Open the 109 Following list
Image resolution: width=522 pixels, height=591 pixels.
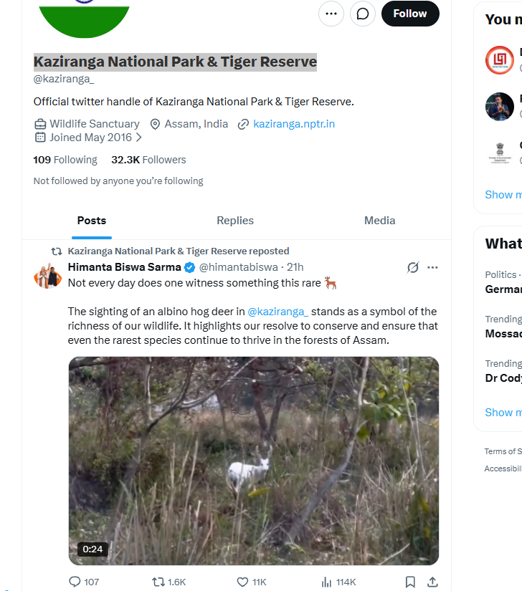click(65, 160)
